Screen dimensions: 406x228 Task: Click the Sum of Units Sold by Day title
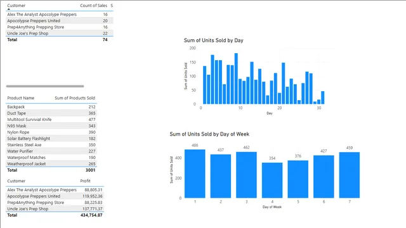pyautogui.click(x=214, y=41)
